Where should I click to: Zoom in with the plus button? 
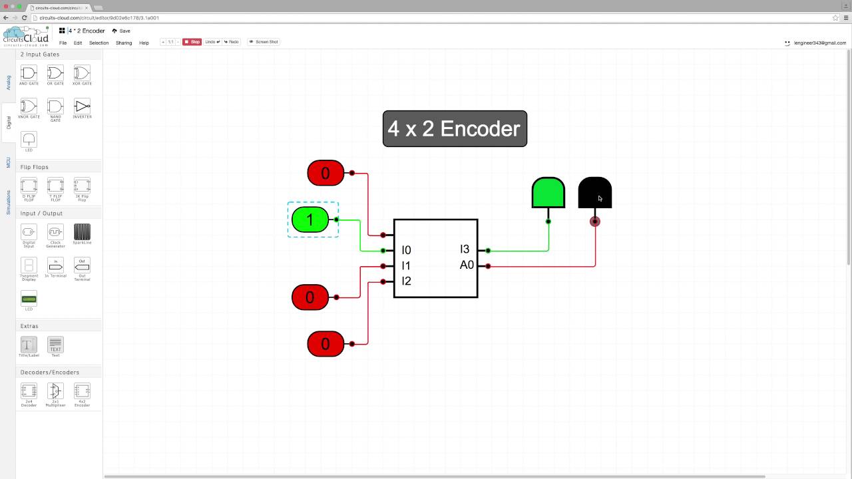tap(163, 42)
